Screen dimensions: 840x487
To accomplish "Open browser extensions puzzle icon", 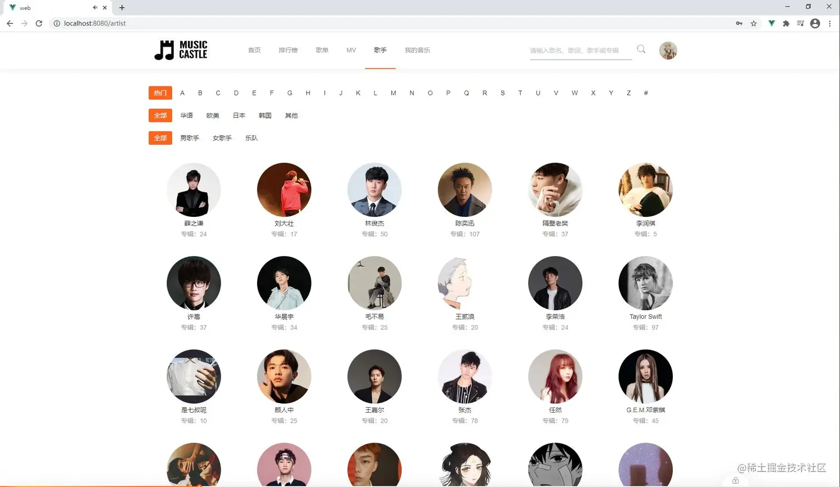I will [786, 23].
